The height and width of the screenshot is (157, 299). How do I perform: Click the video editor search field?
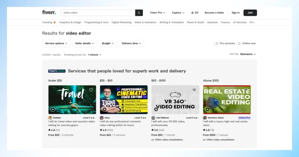point(98,13)
